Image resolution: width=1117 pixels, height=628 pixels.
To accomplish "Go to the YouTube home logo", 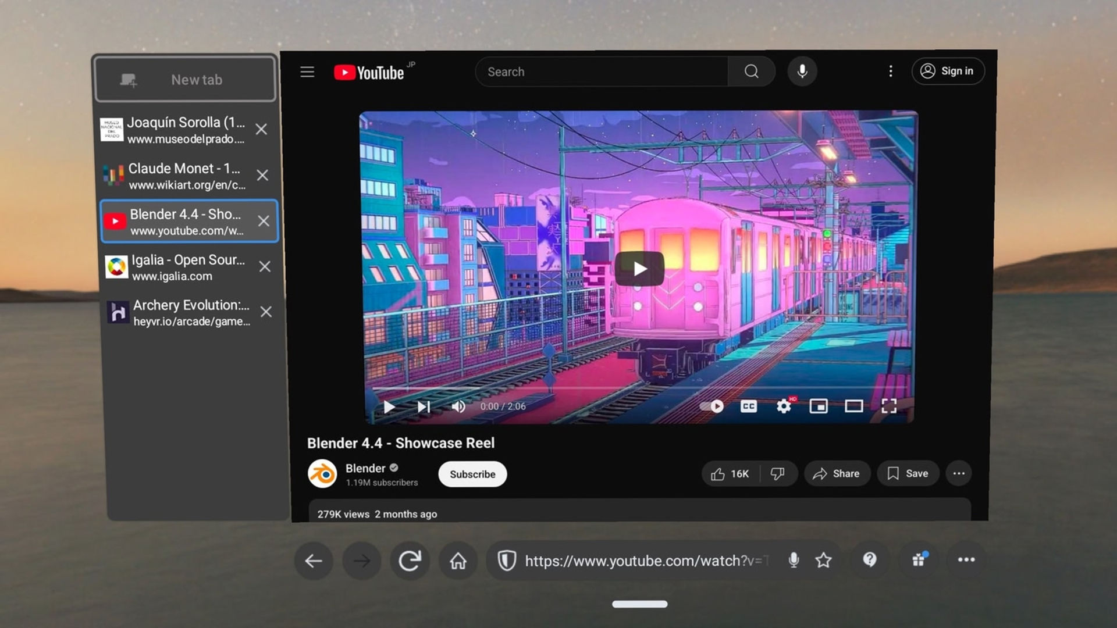I will click(369, 73).
